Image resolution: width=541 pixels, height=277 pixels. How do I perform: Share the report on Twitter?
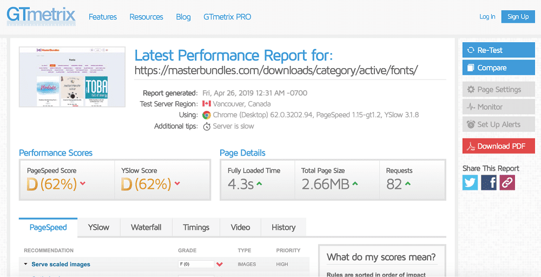tap(470, 182)
